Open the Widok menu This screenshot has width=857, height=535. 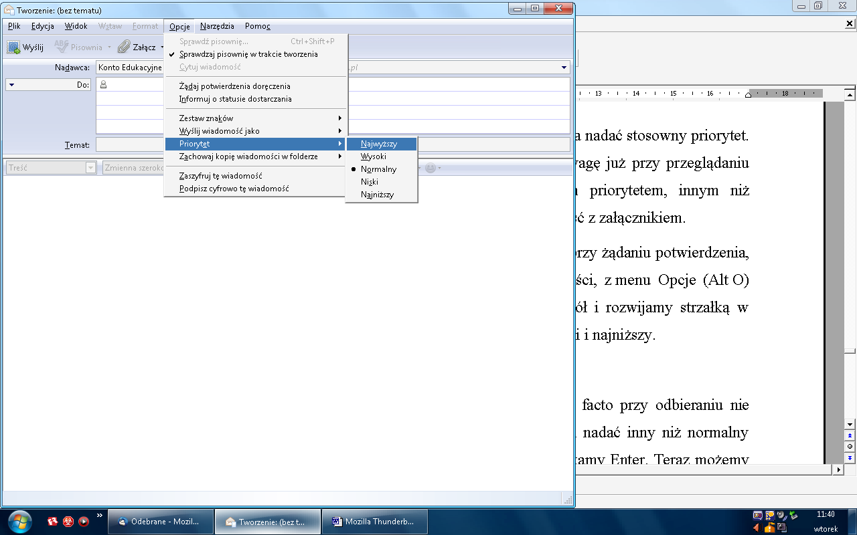pos(76,26)
